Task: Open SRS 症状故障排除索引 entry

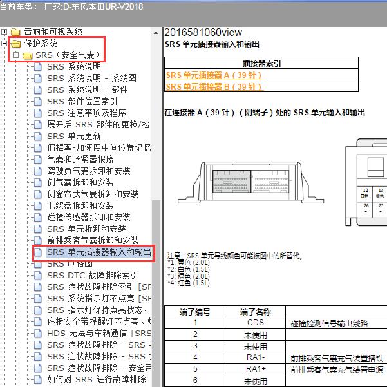Action: [99, 287]
